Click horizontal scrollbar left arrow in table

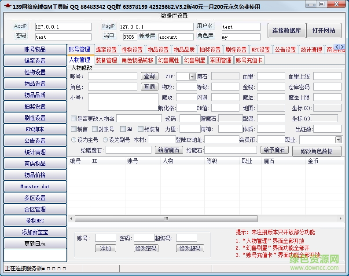(71, 219)
